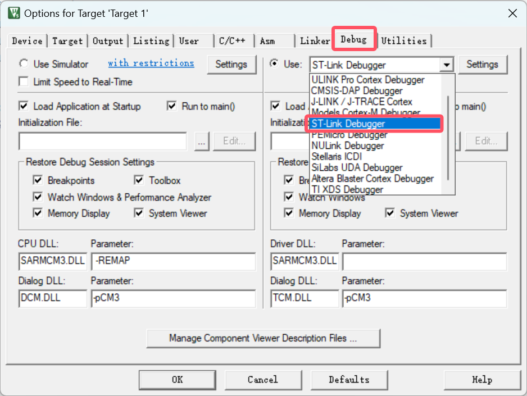Toggle simulator Load Application at Startup checkbox
The width and height of the screenshot is (527, 396).
click(x=24, y=106)
